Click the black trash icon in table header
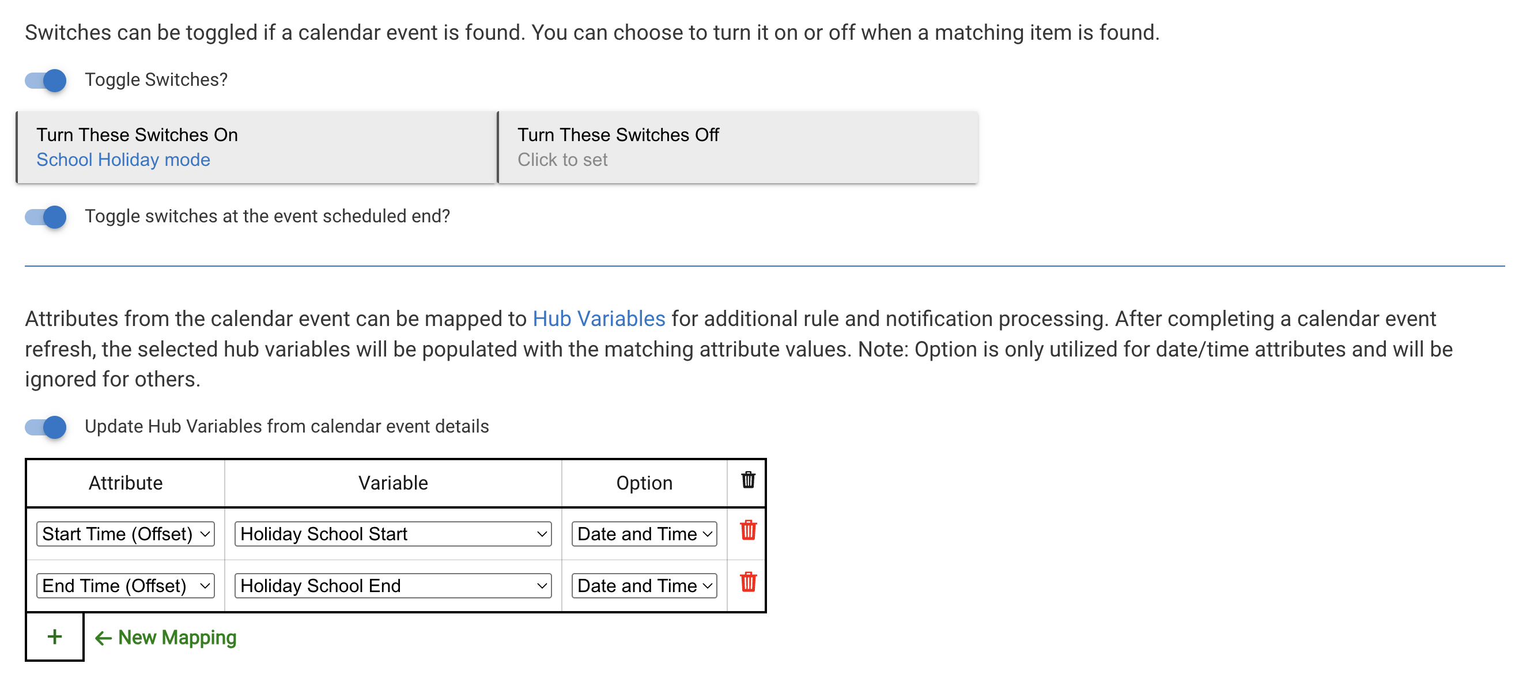 748,480
